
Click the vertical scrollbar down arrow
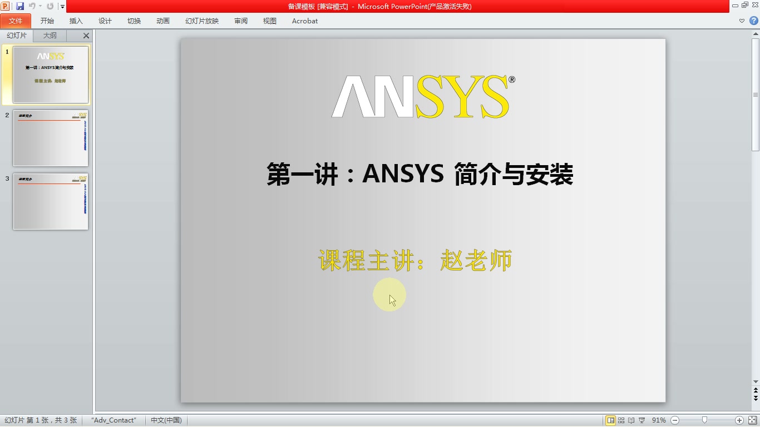(756, 382)
